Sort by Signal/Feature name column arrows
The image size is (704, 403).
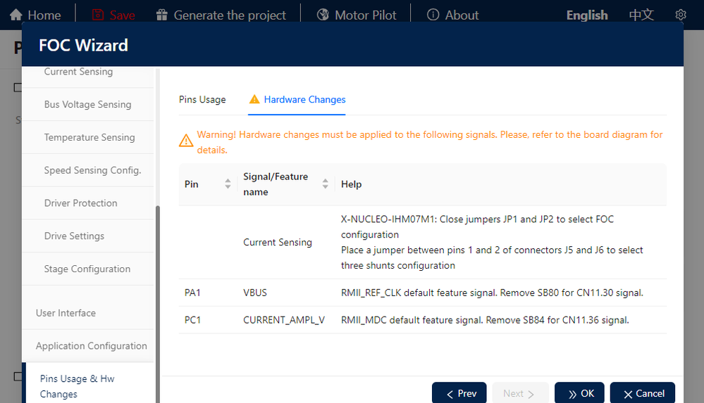[x=325, y=184]
